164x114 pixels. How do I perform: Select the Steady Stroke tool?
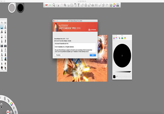(x=100, y=5)
